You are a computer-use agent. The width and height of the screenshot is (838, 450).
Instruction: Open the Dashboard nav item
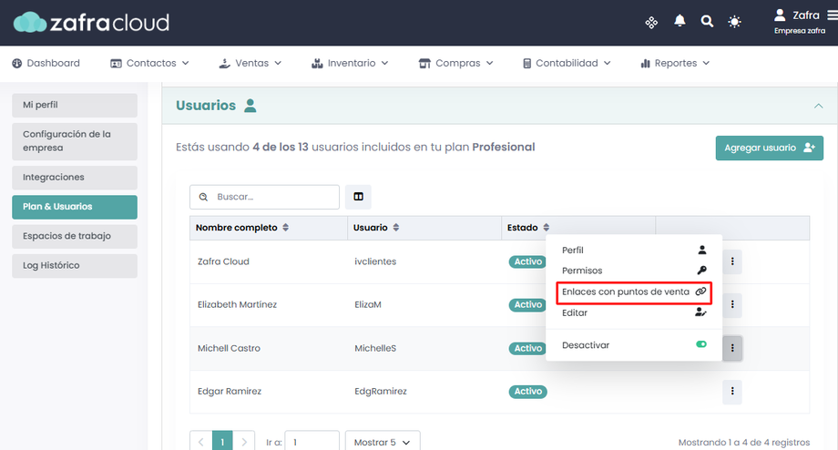[x=46, y=63]
